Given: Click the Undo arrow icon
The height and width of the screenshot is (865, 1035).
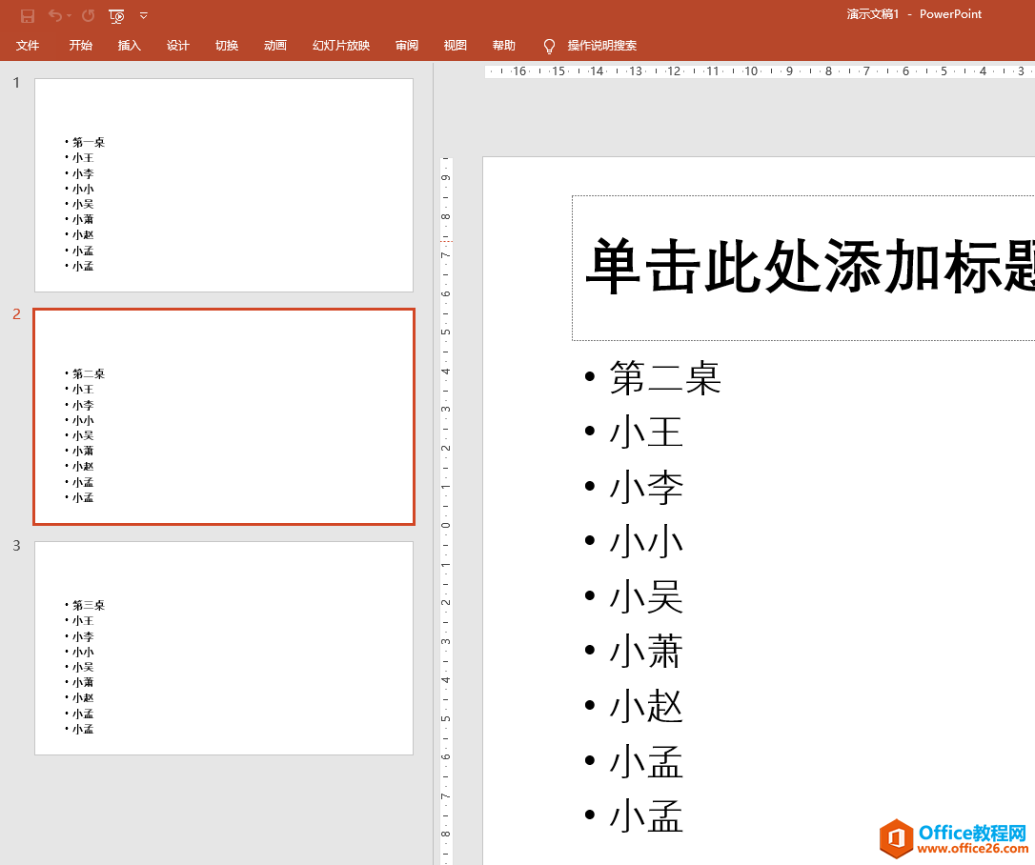Looking at the screenshot, I should [54, 15].
